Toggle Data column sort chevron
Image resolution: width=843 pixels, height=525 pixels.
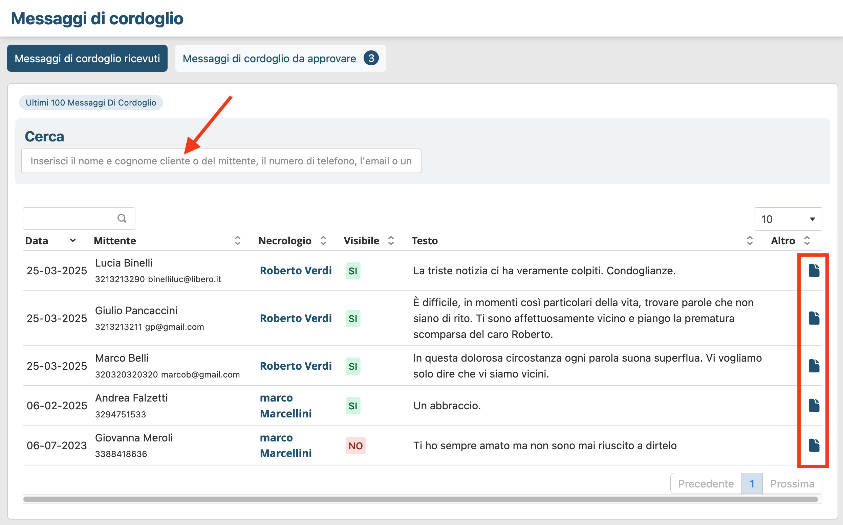73,241
